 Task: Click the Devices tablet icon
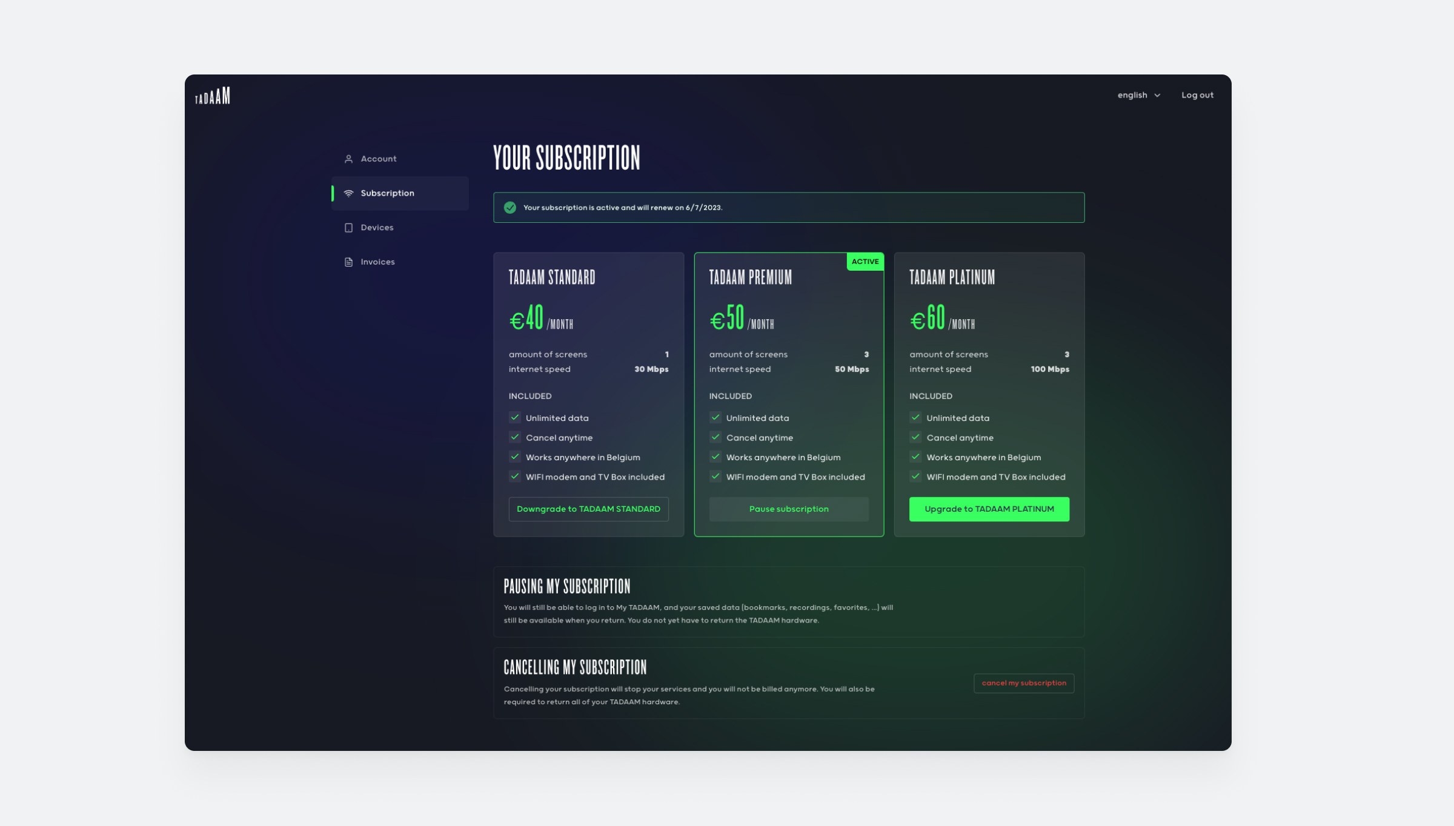348,228
